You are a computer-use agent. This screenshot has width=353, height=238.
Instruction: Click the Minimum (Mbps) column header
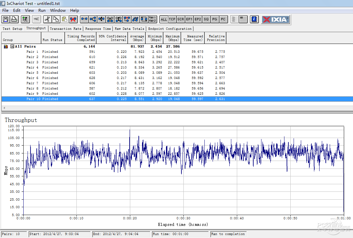point(155,38)
